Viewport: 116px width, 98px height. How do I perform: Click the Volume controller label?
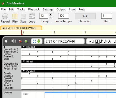click(8, 92)
